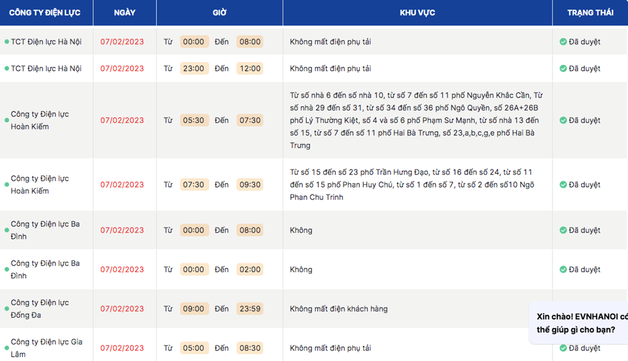Click the approved checkmark icon in the 23:00–12:00 row
This screenshot has width=628, height=361.
click(x=563, y=69)
